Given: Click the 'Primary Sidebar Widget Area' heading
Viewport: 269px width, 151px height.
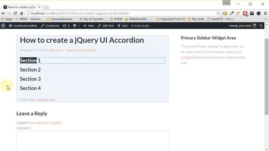Looking at the screenshot, I should pos(208,38).
